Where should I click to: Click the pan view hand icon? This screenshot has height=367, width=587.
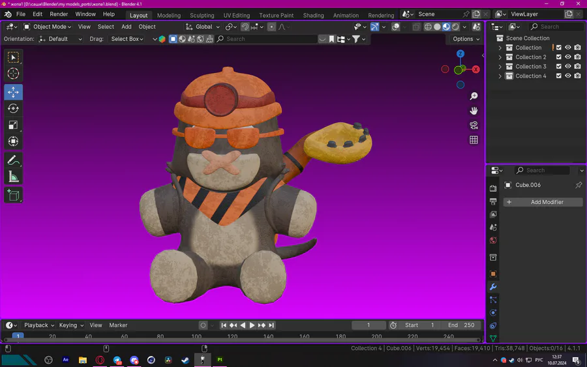[x=474, y=111]
